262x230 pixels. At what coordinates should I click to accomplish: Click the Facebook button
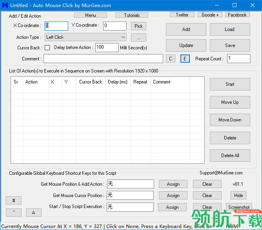click(x=237, y=14)
